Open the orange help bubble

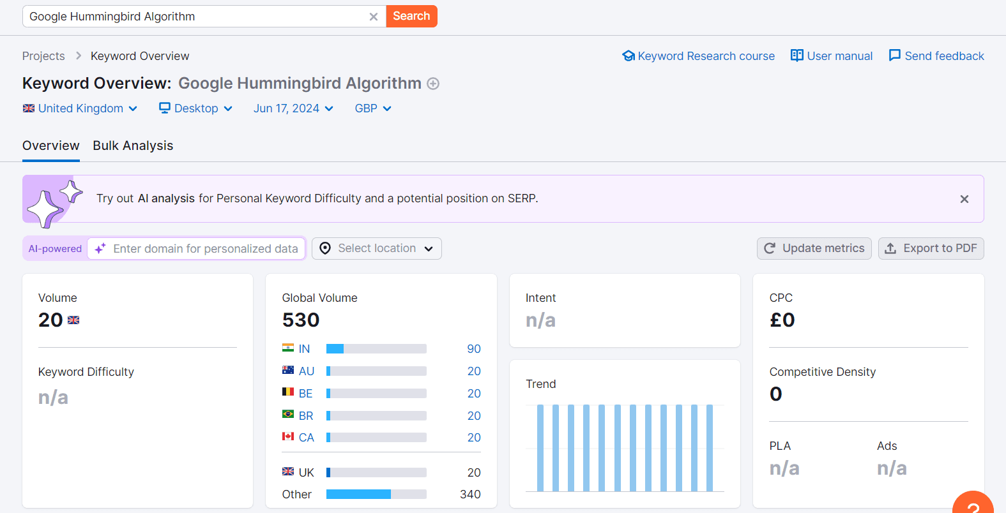coord(973,503)
